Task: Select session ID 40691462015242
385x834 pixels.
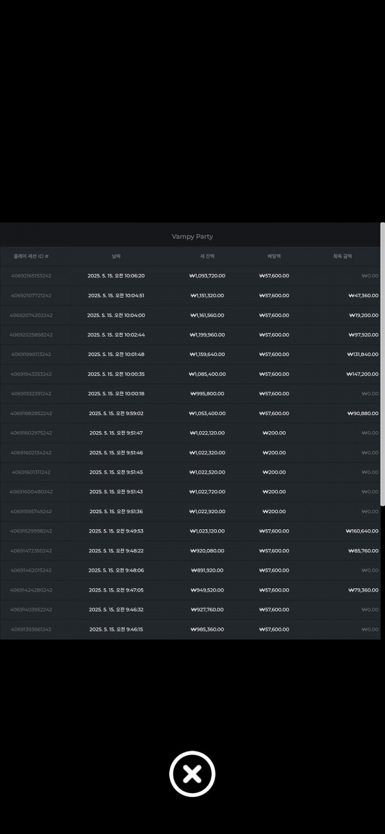Action: pos(31,570)
